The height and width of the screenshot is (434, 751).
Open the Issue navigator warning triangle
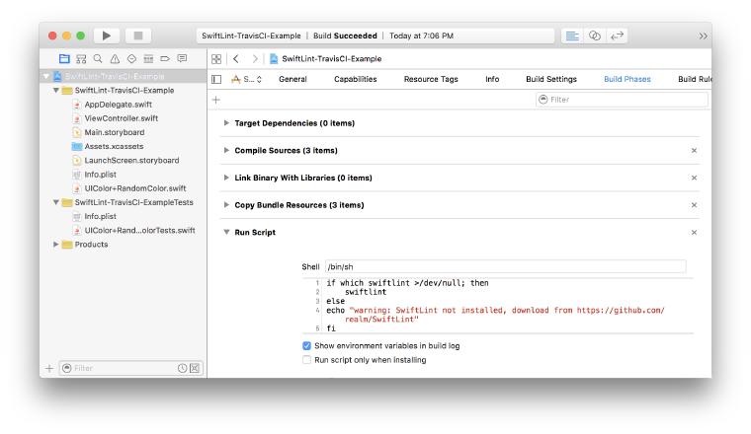(115, 59)
